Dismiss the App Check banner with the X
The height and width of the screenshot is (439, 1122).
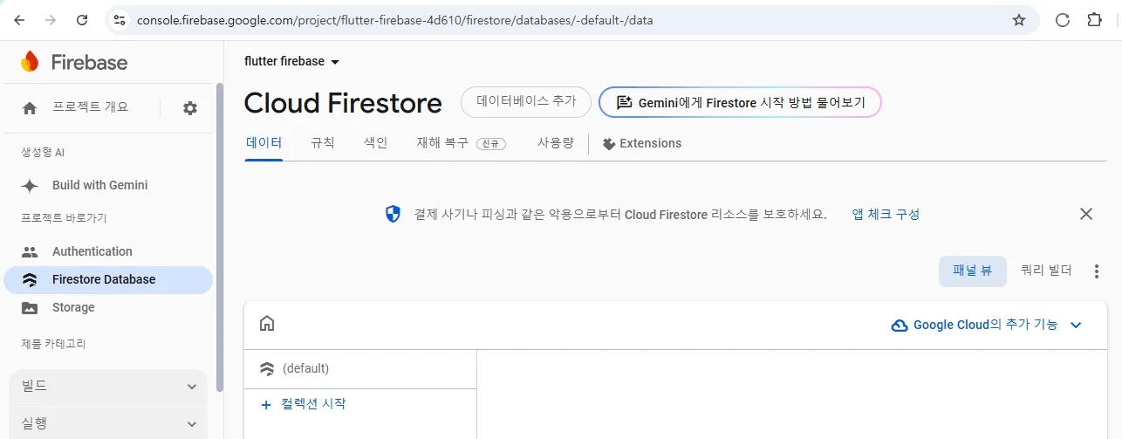point(1086,214)
